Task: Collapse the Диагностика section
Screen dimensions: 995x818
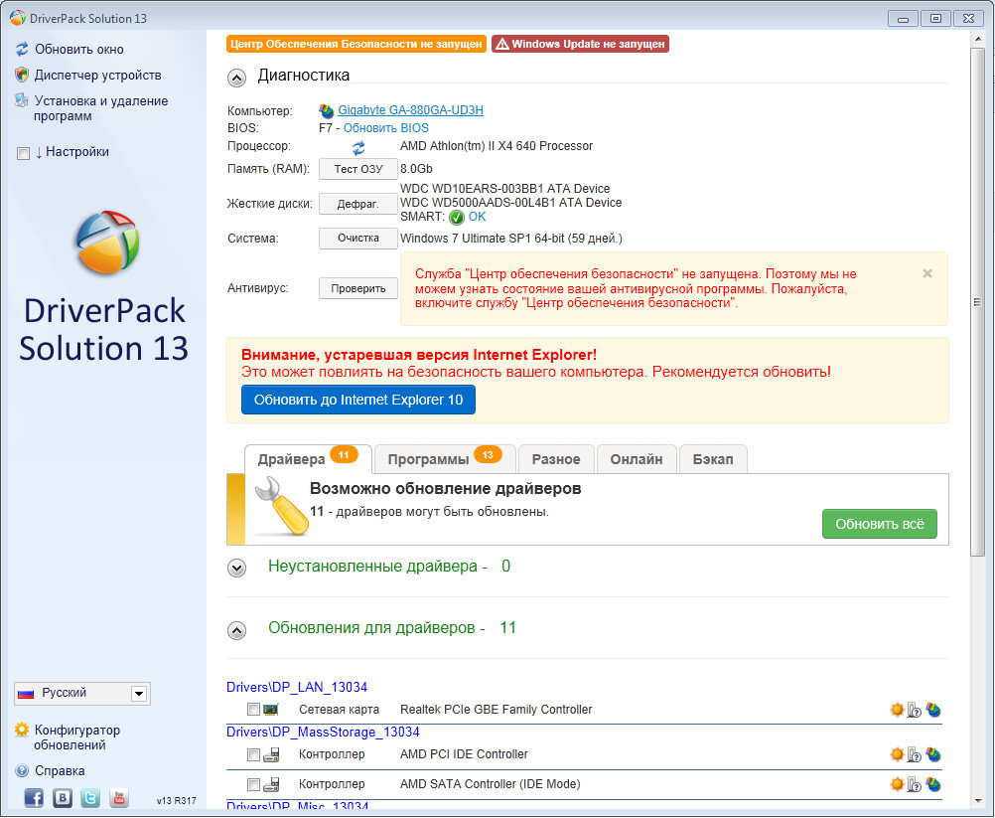Action: (x=236, y=77)
